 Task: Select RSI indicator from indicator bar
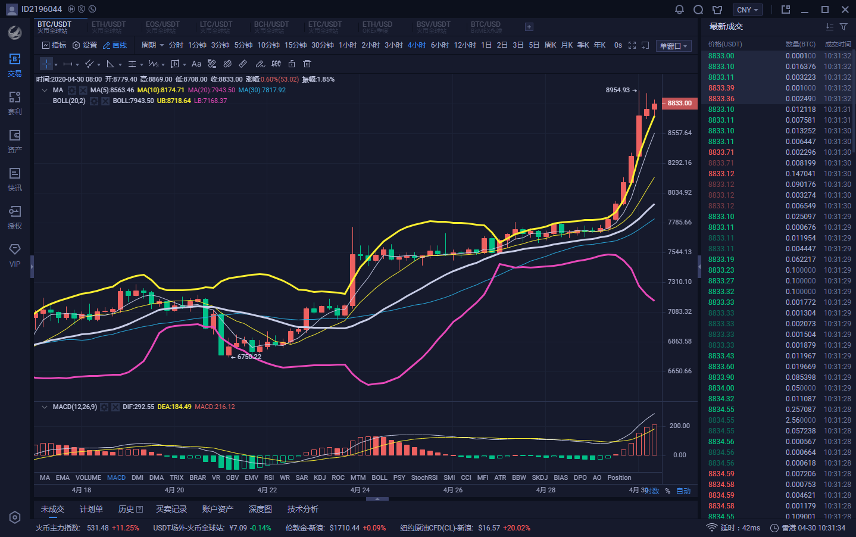pyautogui.click(x=269, y=478)
